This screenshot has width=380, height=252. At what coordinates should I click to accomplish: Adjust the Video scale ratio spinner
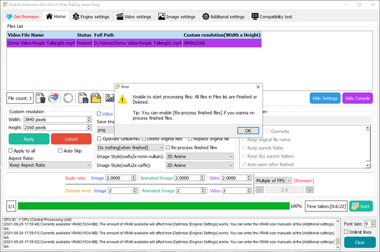(249, 178)
